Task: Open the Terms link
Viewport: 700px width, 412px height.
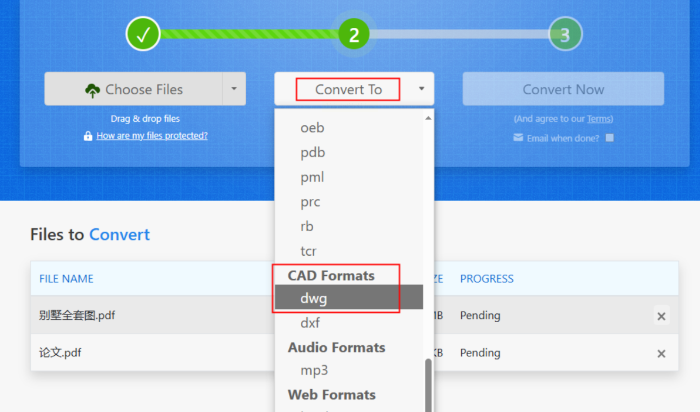Action: click(599, 119)
